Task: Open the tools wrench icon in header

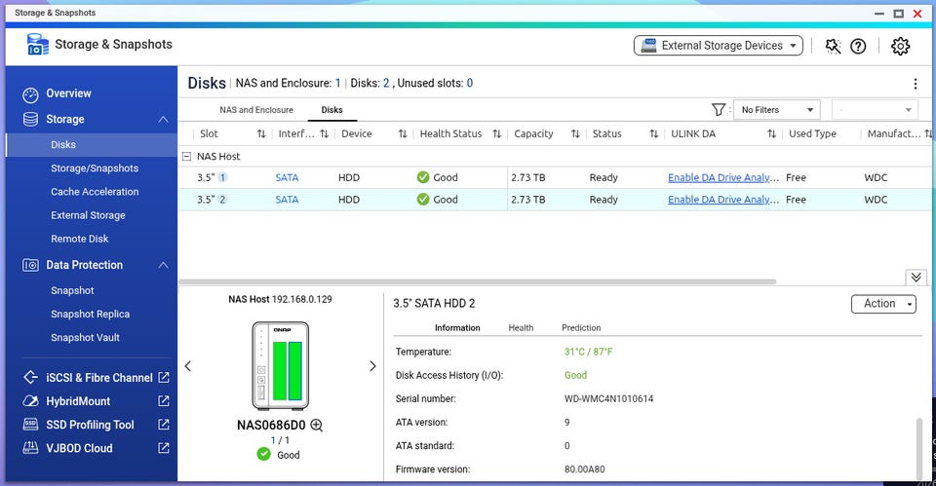Action: [832, 46]
